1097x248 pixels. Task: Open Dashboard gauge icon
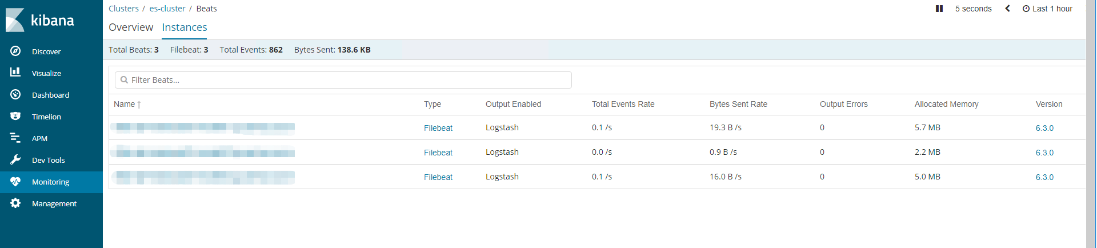click(x=15, y=94)
